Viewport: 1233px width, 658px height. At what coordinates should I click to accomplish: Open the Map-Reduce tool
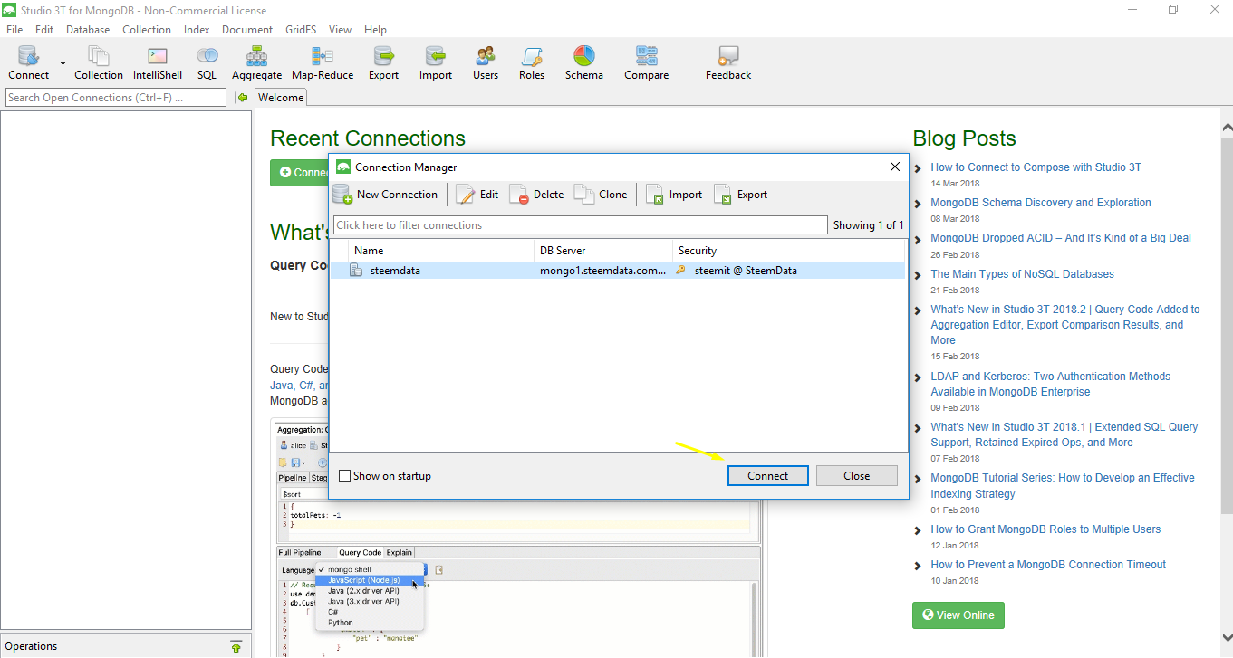pyautogui.click(x=323, y=63)
